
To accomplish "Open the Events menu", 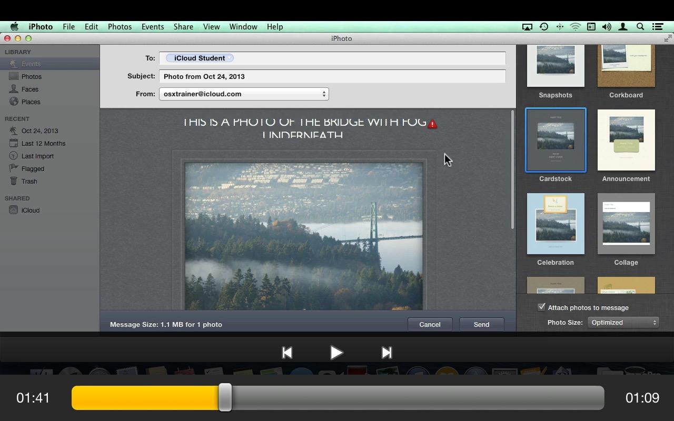I will click(153, 27).
